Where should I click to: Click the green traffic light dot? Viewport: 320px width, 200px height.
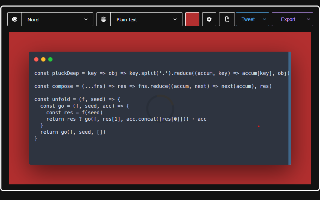(x=50, y=59)
